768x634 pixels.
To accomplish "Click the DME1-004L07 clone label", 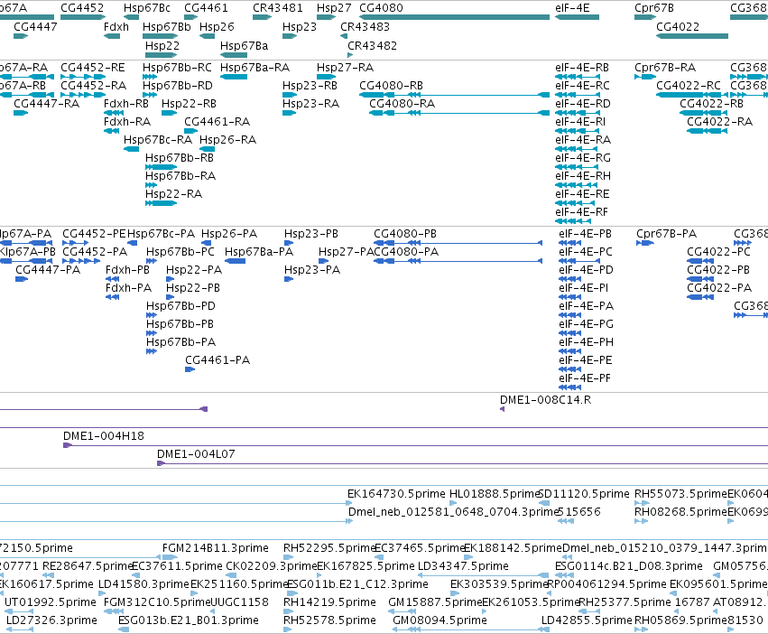I will click(196, 454).
